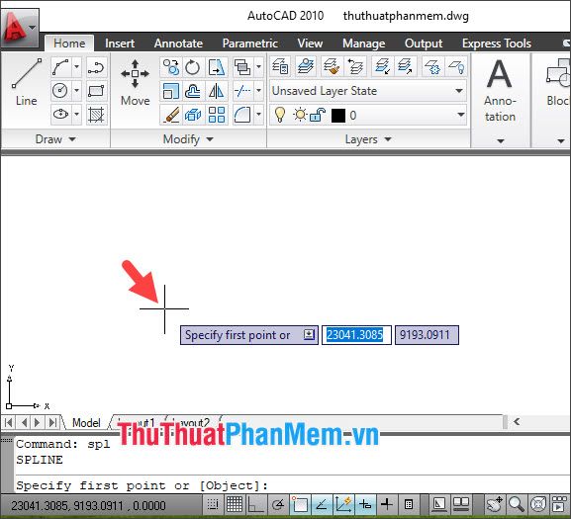Screen dimensions: 571x519
Task: Expand the Layers panel
Action: 368,139
